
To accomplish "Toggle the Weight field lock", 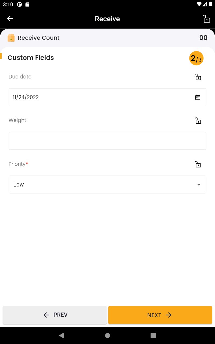I will pyautogui.click(x=198, y=121).
